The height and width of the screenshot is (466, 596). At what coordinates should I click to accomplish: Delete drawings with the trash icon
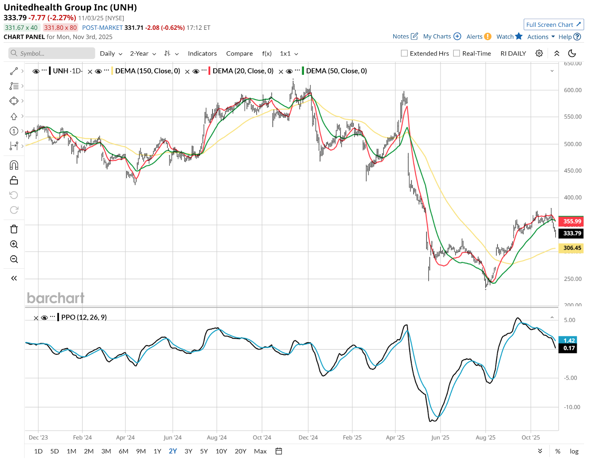coord(14,229)
